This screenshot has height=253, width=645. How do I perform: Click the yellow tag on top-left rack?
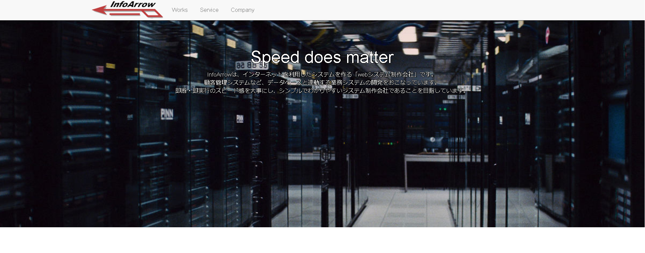(x=198, y=30)
